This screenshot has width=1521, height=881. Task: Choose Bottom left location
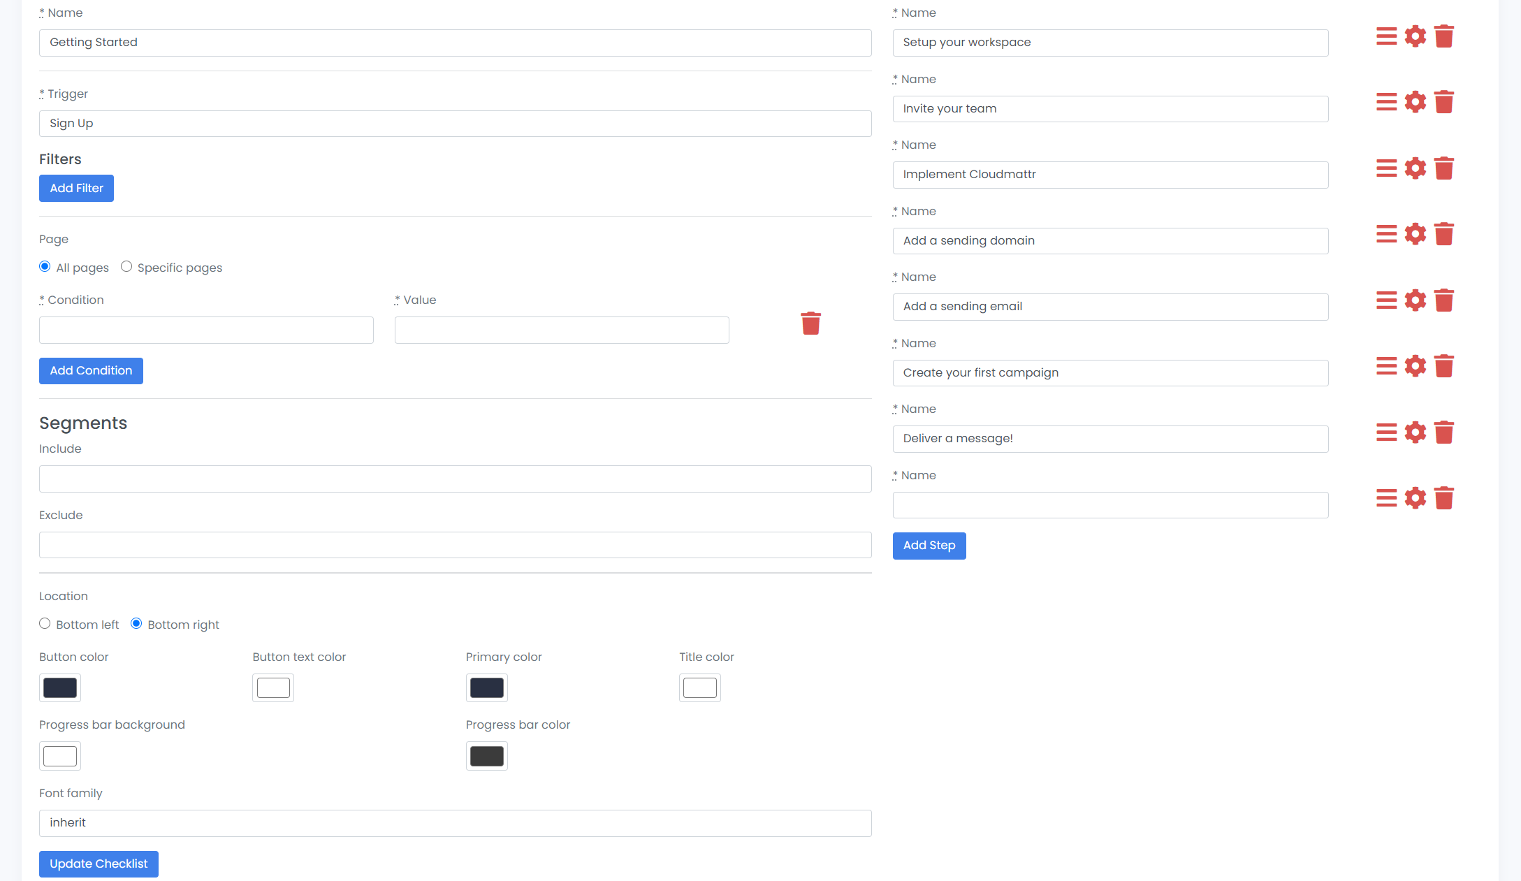45,624
